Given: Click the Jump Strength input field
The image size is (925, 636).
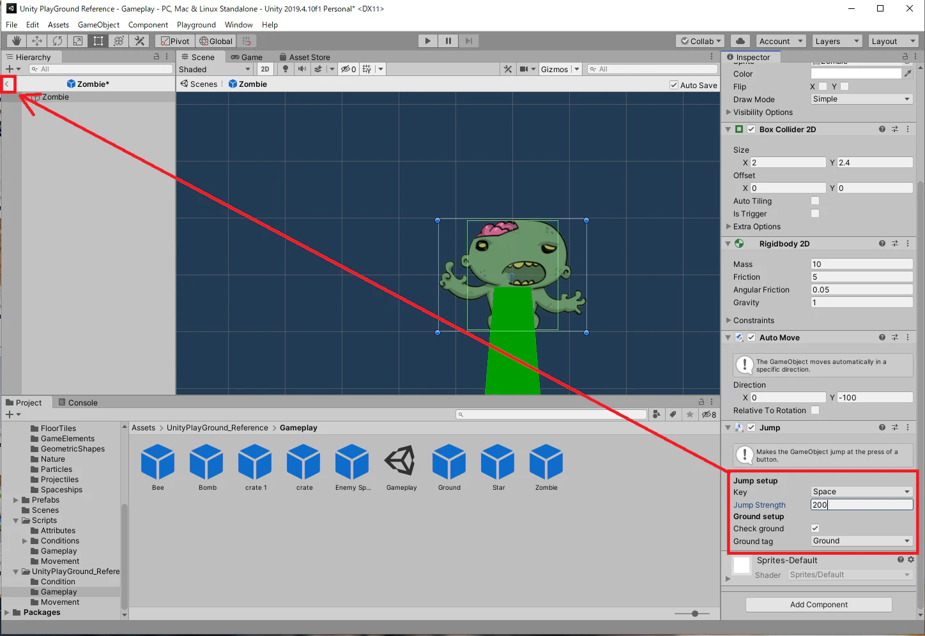Looking at the screenshot, I should 862,504.
